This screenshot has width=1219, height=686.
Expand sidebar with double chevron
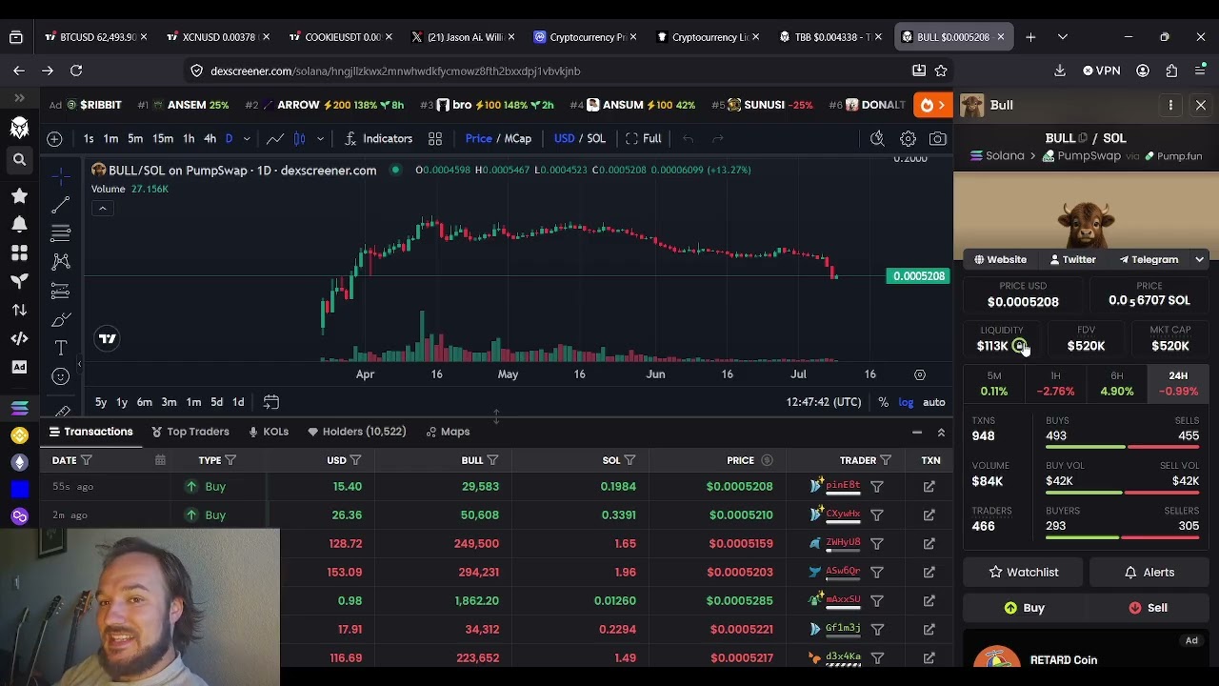pos(19,97)
